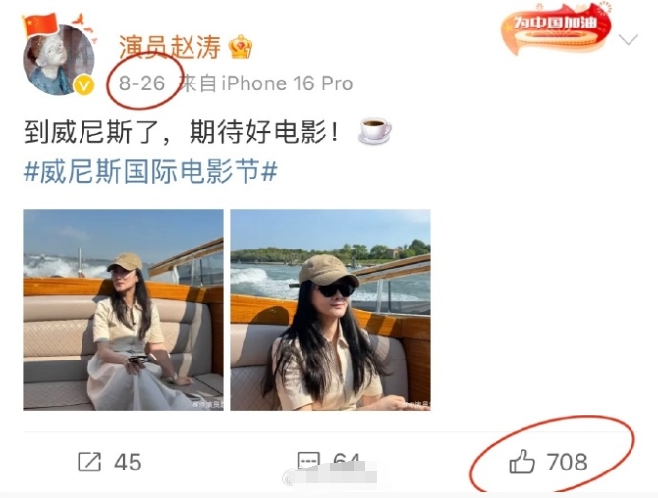Open the profile avatar picture
The height and width of the screenshot is (498, 658).
click(x=58, y=60)
